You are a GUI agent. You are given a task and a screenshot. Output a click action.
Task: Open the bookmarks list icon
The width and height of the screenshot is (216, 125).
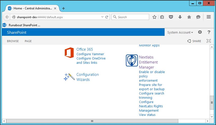(x=162, y=17)
